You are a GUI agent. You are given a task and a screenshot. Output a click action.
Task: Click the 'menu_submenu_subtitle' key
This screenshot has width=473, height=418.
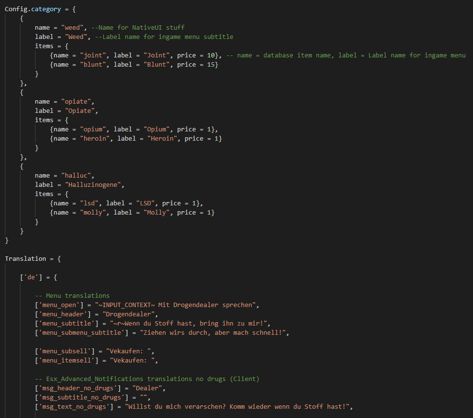pos(81,333)
